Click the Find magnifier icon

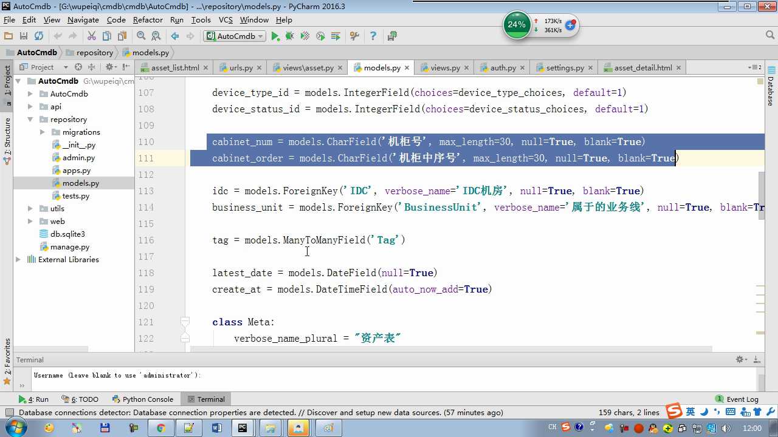click(x=142, y=36)
